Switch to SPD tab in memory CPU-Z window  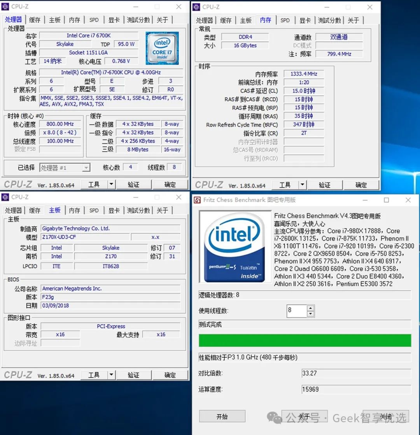pos(285,21)
